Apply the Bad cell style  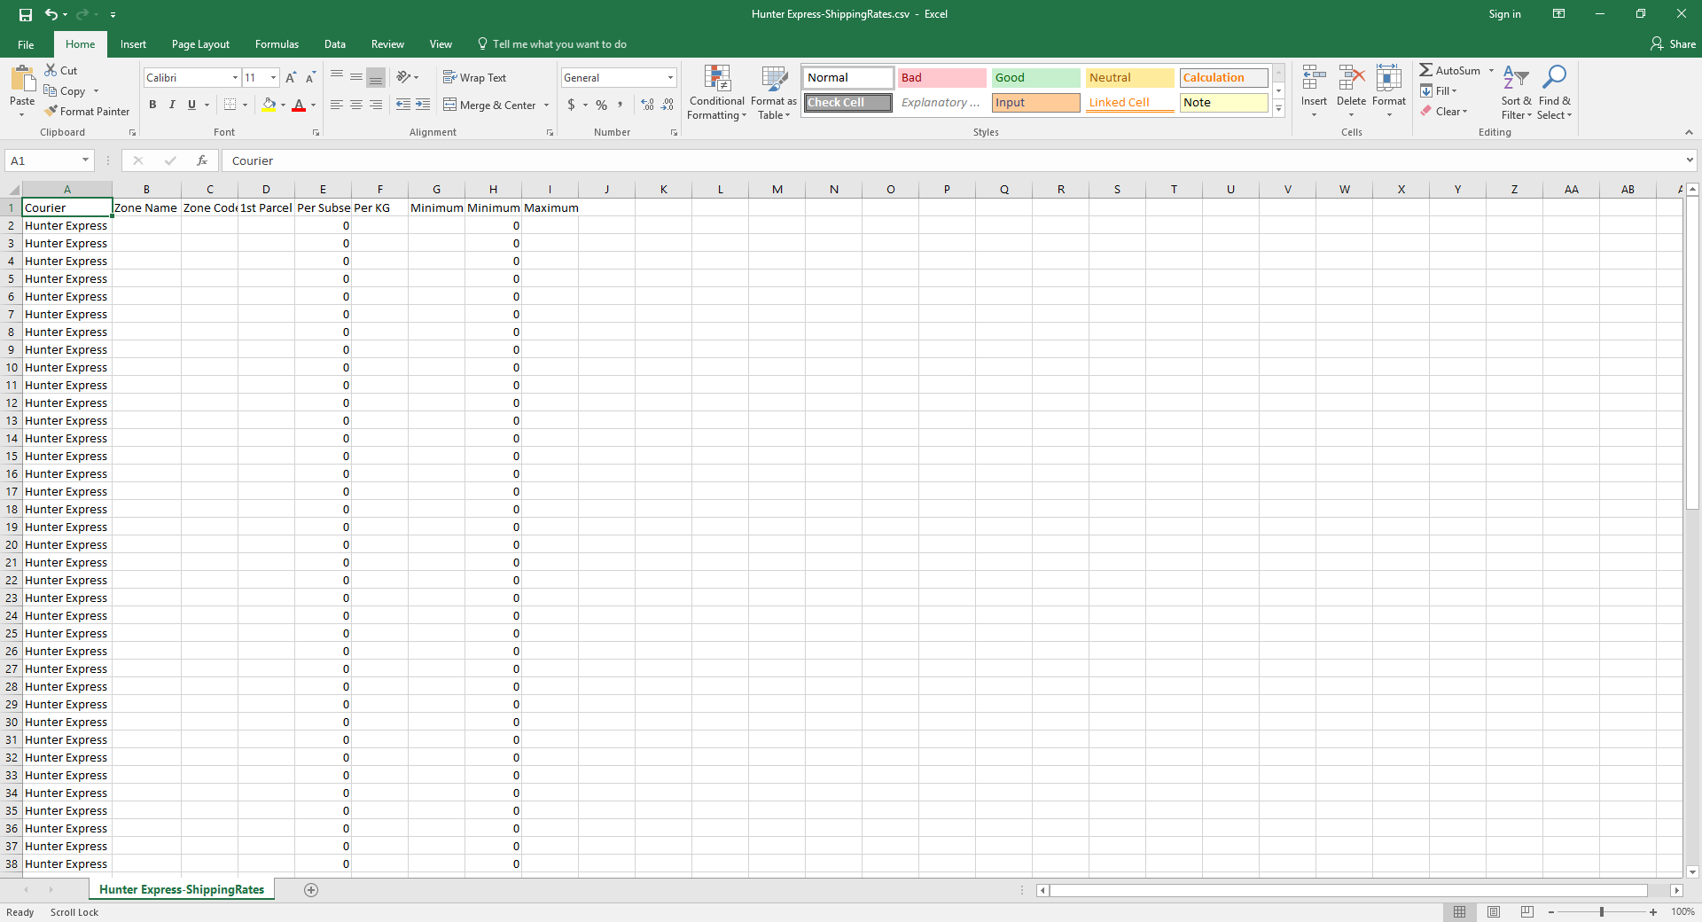(941, 77)
